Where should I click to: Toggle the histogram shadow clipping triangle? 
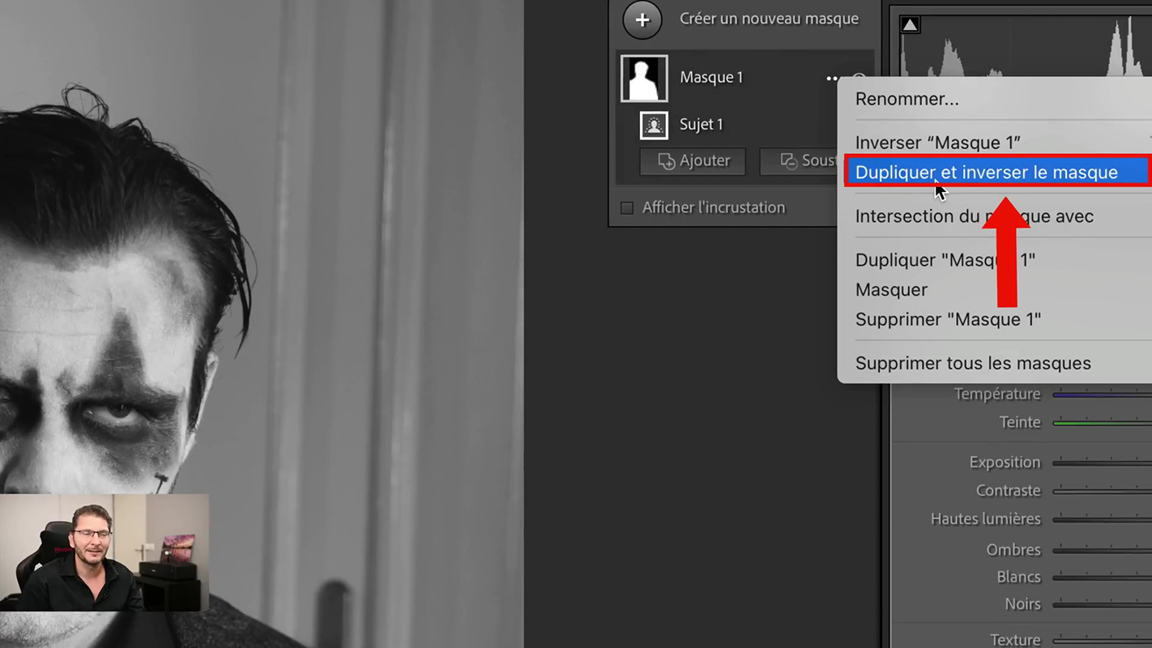(910, 25)
